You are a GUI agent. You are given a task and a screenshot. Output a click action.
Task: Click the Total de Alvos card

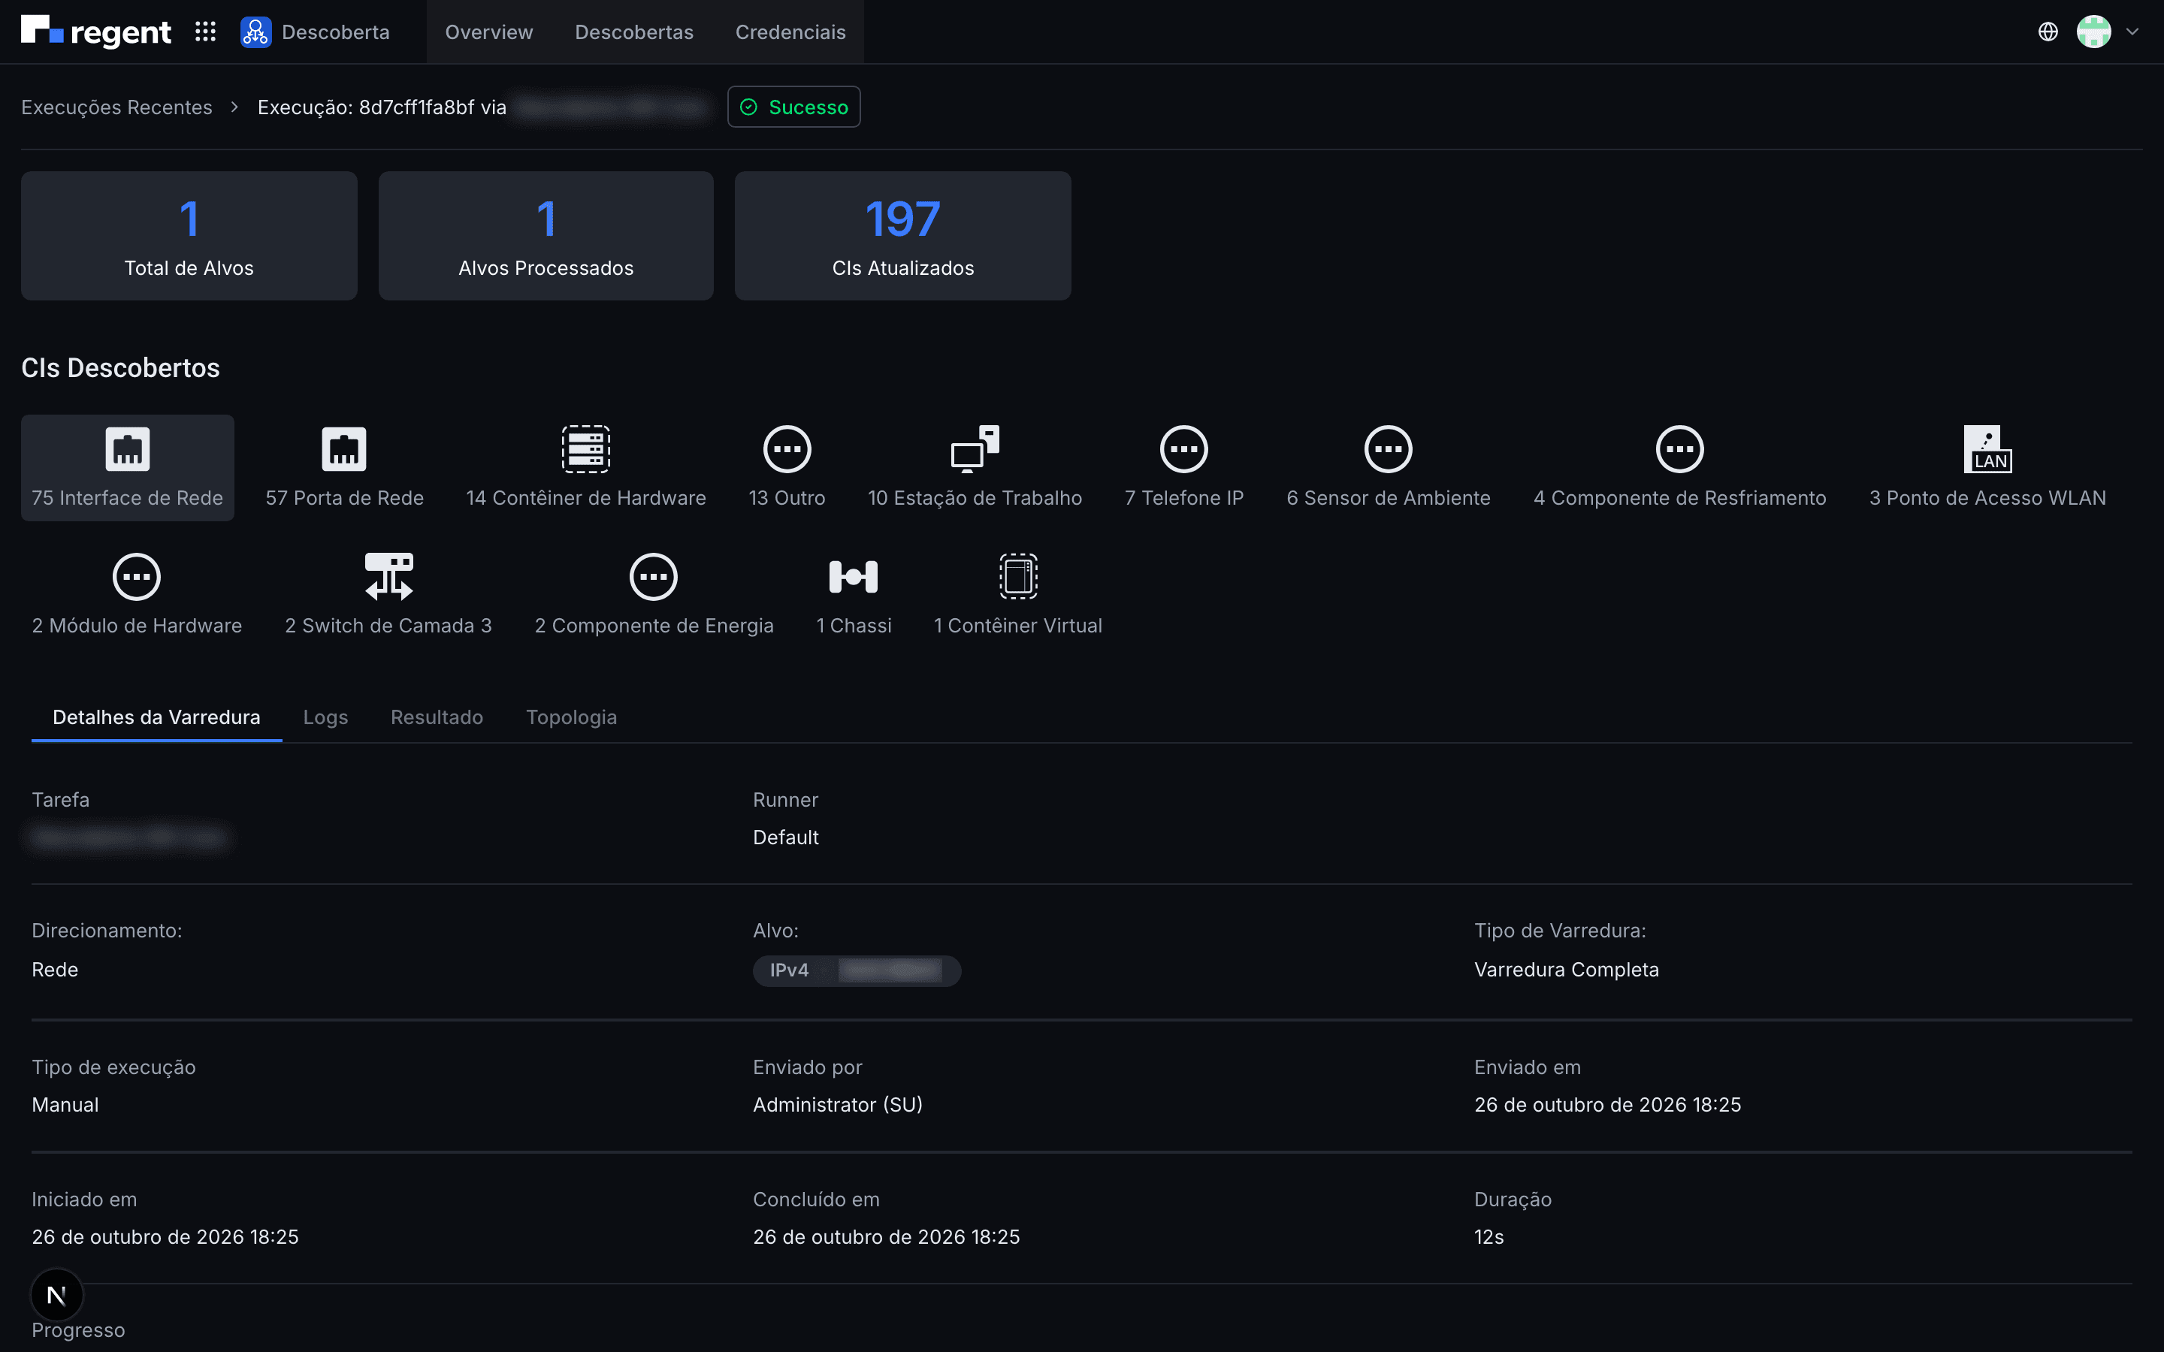[x=189, y=236]
